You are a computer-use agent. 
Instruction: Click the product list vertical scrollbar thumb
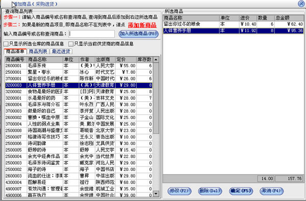156,98
